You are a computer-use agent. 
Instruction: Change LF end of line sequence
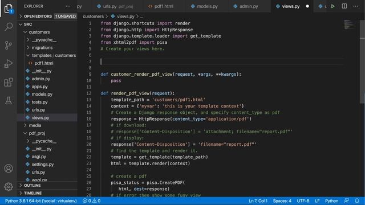(317, 201)
